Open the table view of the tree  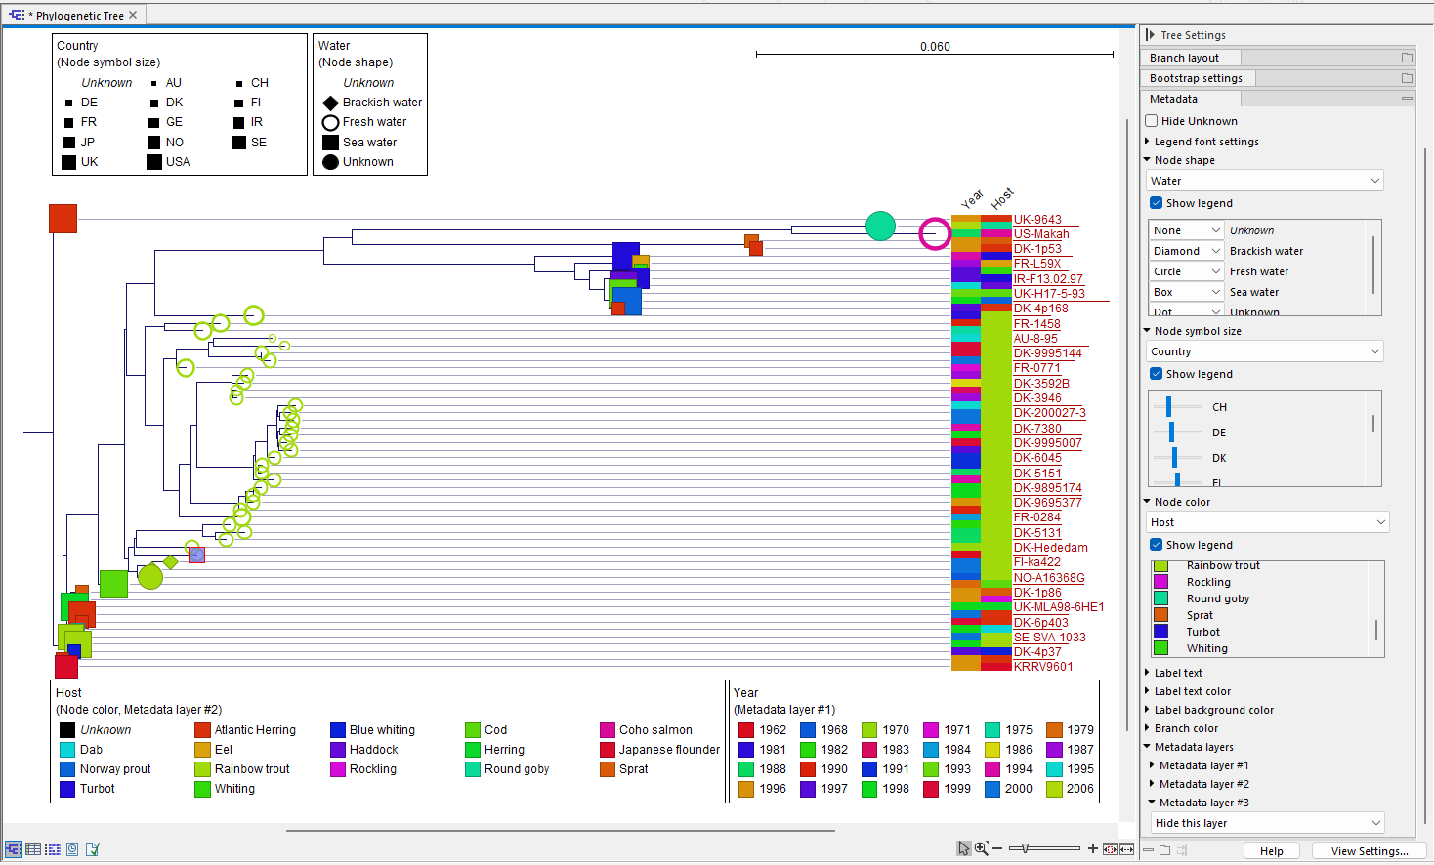32,848
